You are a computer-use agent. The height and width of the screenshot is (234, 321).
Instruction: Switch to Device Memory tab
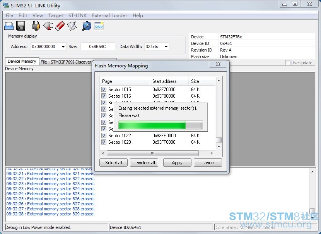click(22, 61)
